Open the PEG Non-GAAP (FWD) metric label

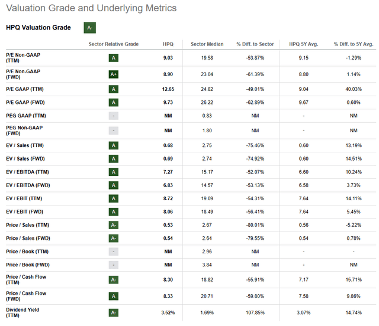(24, 130)
